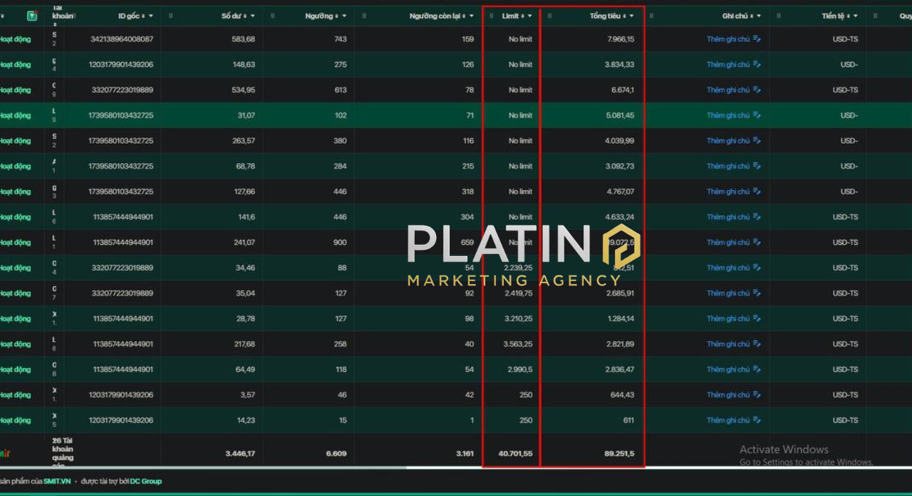912x496 pixels.
Task: Click the Limit total 40.701,55
Action: [515, 453]
